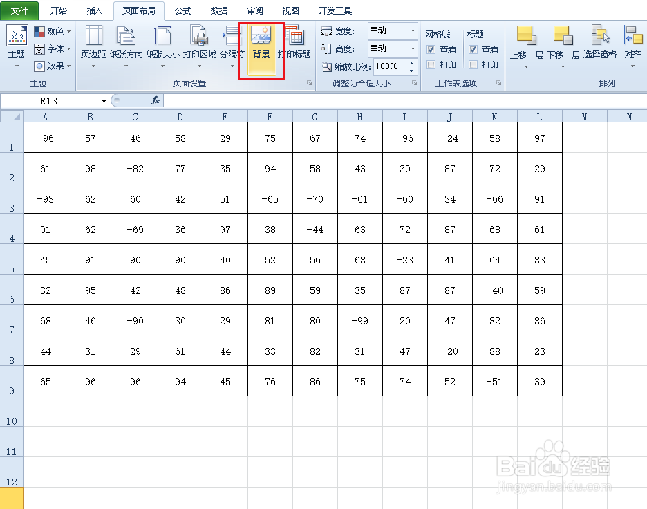Screen dimensions: 647x509
Task: Toggle 网格线 打印 gridlines print checkbox
Action: tap(431, 65)
